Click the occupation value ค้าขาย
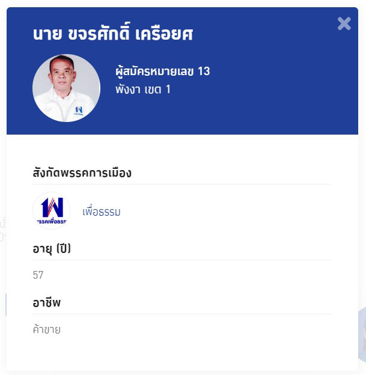Viewport: 366px width, 375px height. click(x=47, y=329)
